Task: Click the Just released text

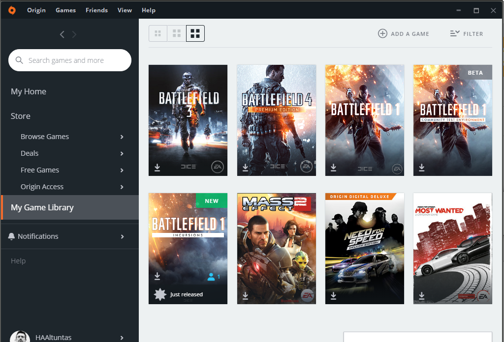Action: click(187, 294)
